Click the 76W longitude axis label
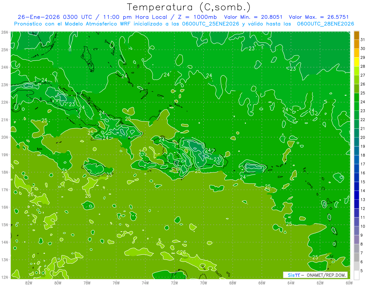The height and width of the screenshot is (287, 371). (116, 282)
